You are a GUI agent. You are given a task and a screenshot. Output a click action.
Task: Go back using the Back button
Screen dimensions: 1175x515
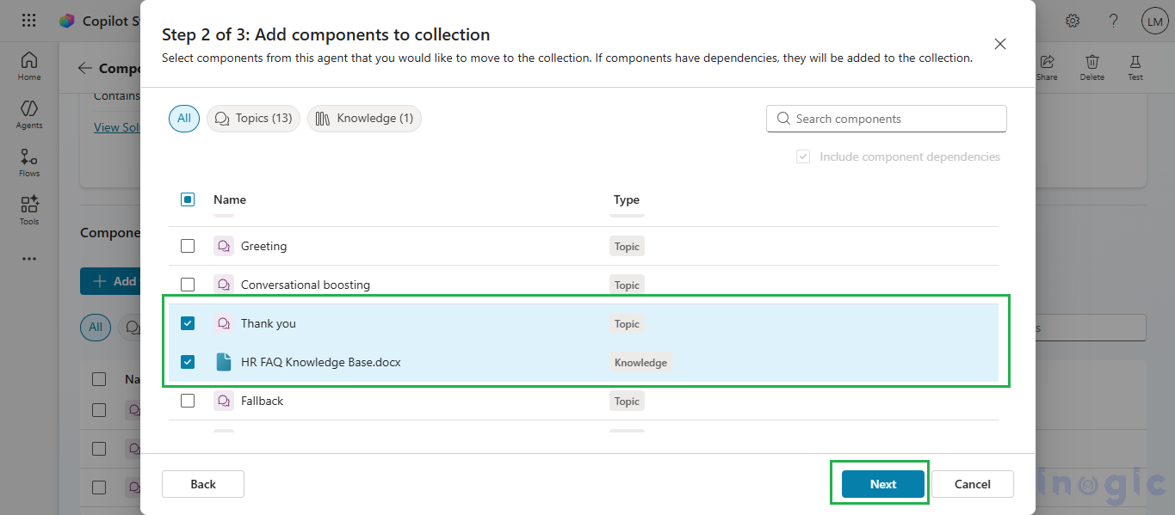pyautogui.click(x=202, y=484)
